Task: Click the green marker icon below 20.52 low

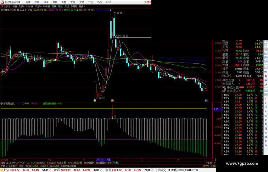Action: coord(95,100)
